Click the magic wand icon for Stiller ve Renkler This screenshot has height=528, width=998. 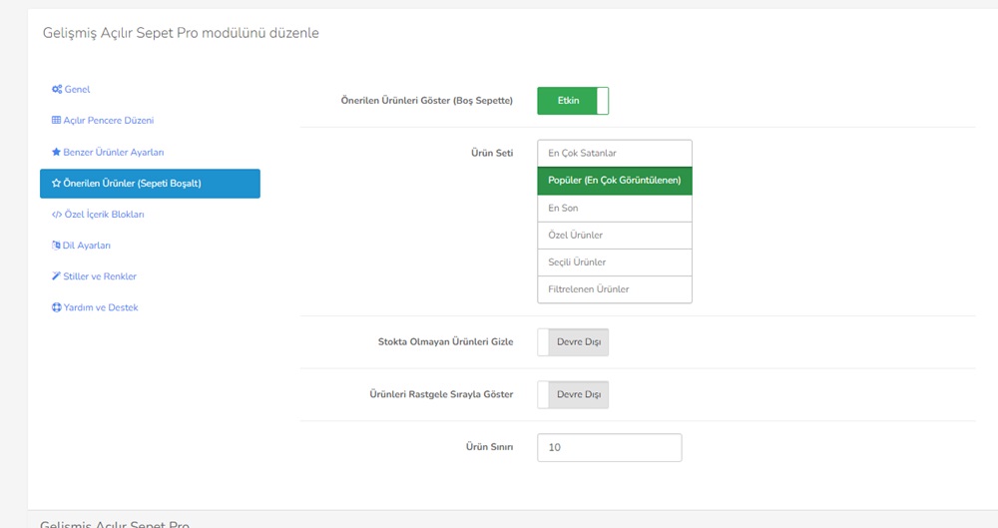coord(56,275)
